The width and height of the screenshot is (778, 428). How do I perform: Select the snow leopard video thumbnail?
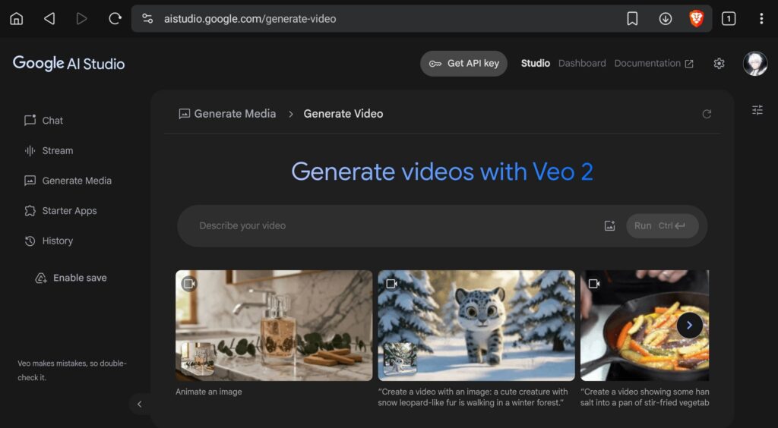(476, 326)
